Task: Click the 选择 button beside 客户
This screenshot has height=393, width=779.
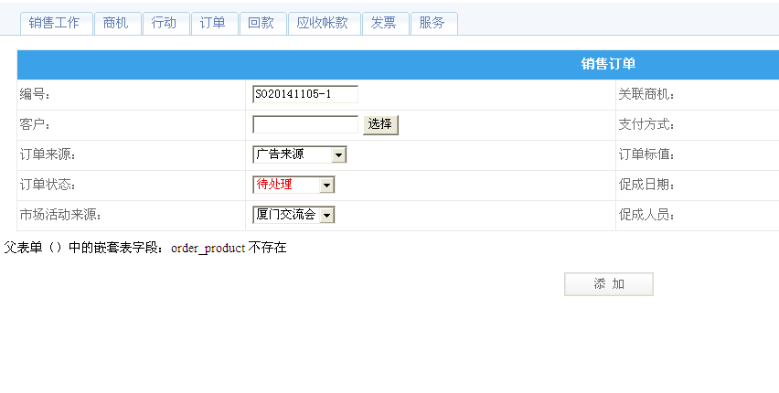Action: pyautogui.click(x=380, y=124)
